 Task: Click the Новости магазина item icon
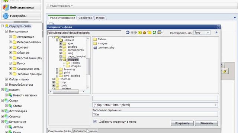coord(10,95)
